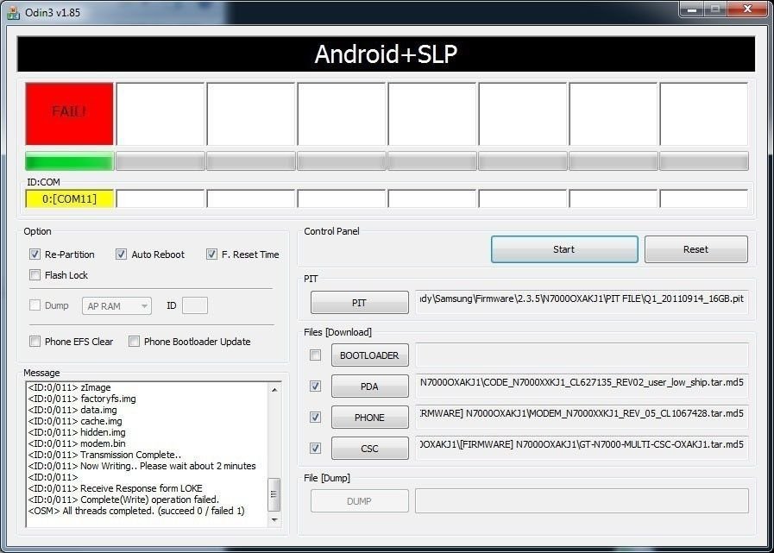
Task: Click the message log scroll down arrow
Action: click(x=274, y=519)
